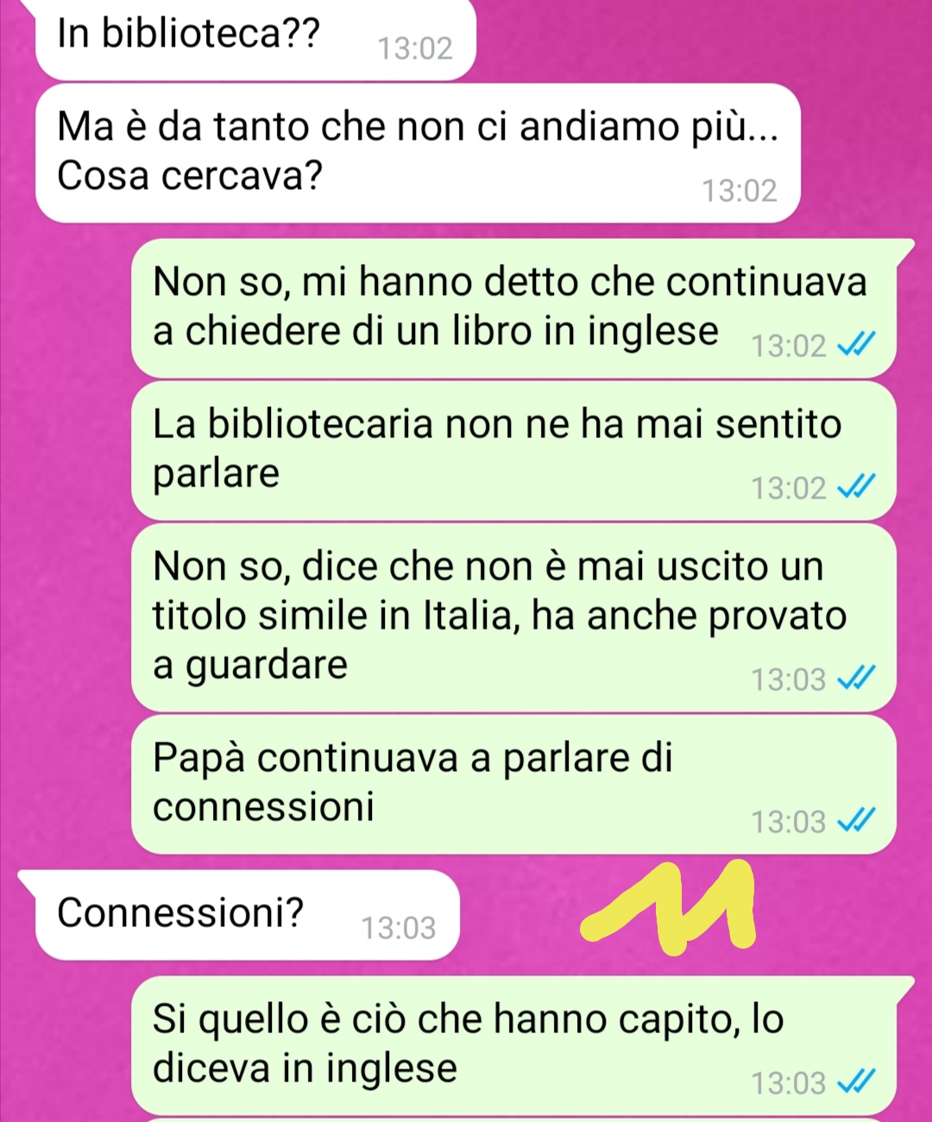932x1122 pixels.
Task: Tap the "In biblioteca??" message bubble
Action: click(255, 40)
